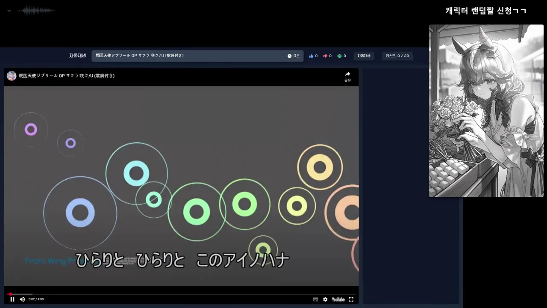547x308 pixels.
Task: Open video on YouTube via logo
Action: click(x=338, y=299)
